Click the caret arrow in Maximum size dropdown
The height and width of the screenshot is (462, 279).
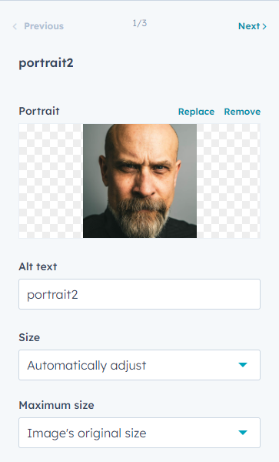243,433
